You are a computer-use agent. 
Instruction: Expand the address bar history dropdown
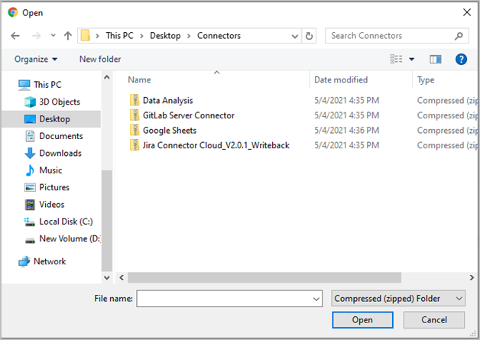(295, 36)
